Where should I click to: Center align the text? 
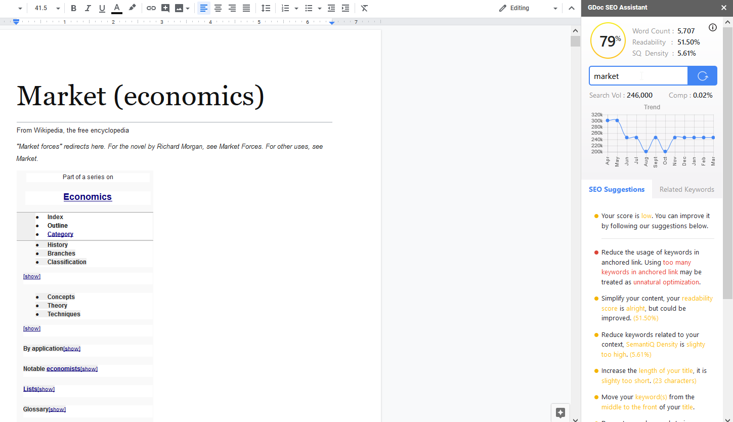218,8
